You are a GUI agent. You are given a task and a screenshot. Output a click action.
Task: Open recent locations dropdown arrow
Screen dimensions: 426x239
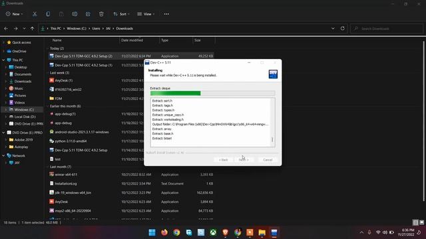click(24, 29)
